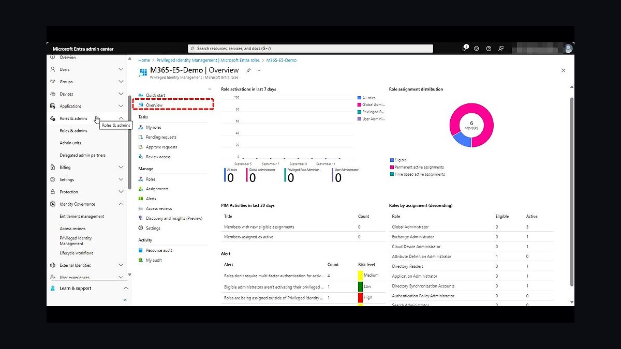Image resolution: width=621 pixels, height=349 pixels.
Task: Collapse the Roles & admins section chevron
Action: (x=121, y=118)
